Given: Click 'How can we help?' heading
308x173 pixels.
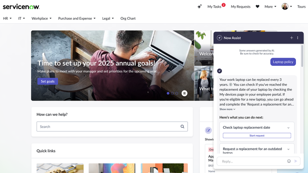Looking at the screenshot, I should 52,114.
